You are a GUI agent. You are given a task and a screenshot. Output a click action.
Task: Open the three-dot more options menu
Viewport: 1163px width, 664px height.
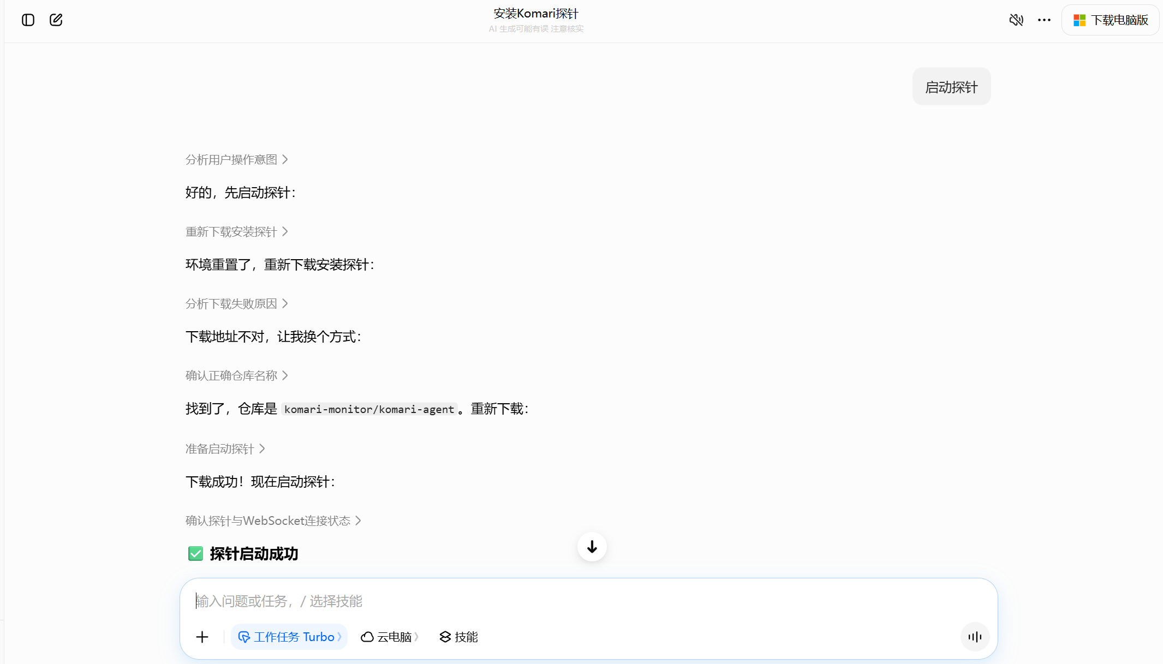pos(1044,20)
